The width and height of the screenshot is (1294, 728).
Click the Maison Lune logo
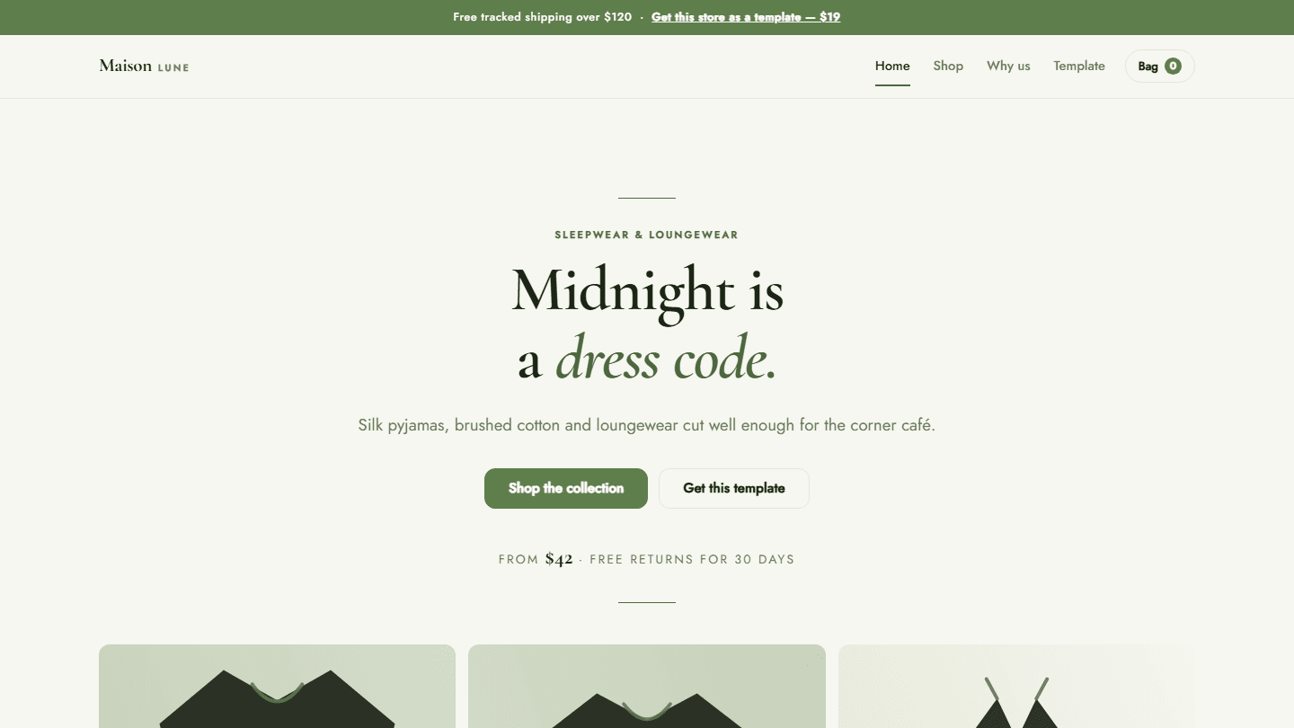tap(144, 66)
